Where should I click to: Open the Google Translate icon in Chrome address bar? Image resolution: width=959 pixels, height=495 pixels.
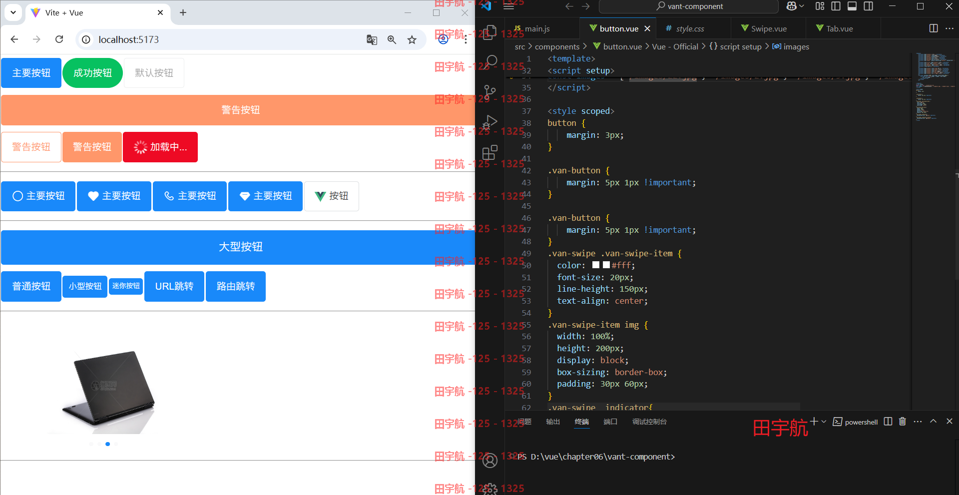[x=372, y=39]
